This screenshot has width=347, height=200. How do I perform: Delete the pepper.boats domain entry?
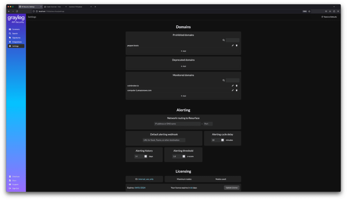237,45
